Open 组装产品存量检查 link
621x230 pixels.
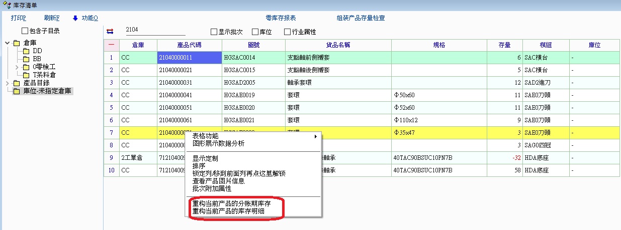pyautogui.click(x=361, y=18)
